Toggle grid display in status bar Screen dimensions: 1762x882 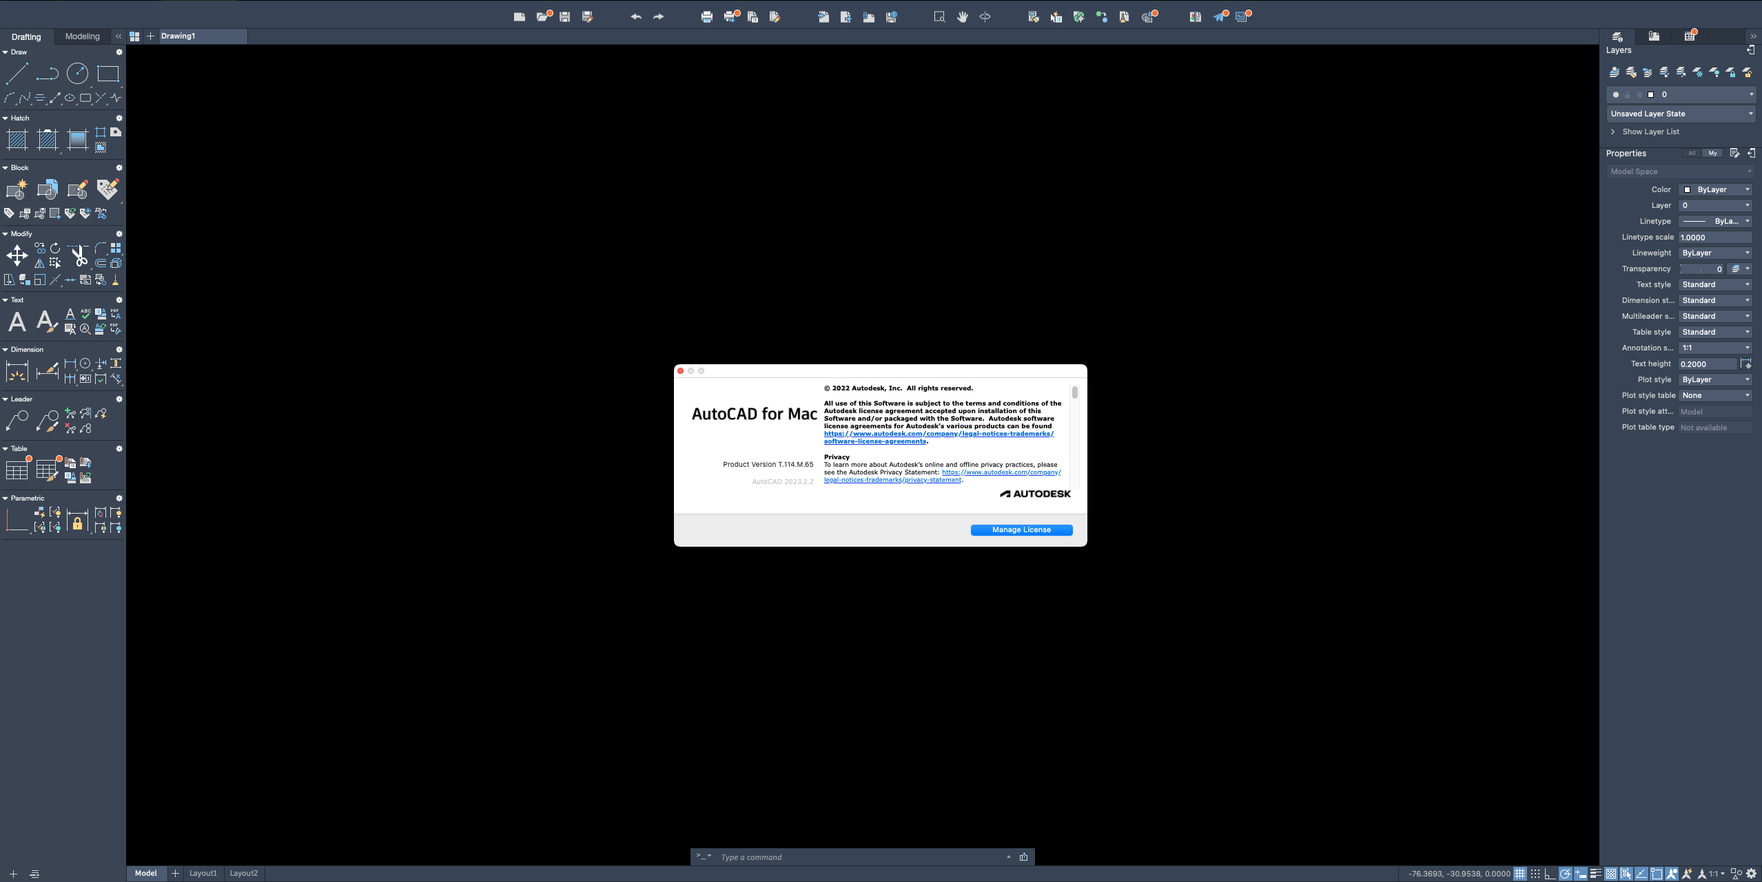coord(1519,874)
